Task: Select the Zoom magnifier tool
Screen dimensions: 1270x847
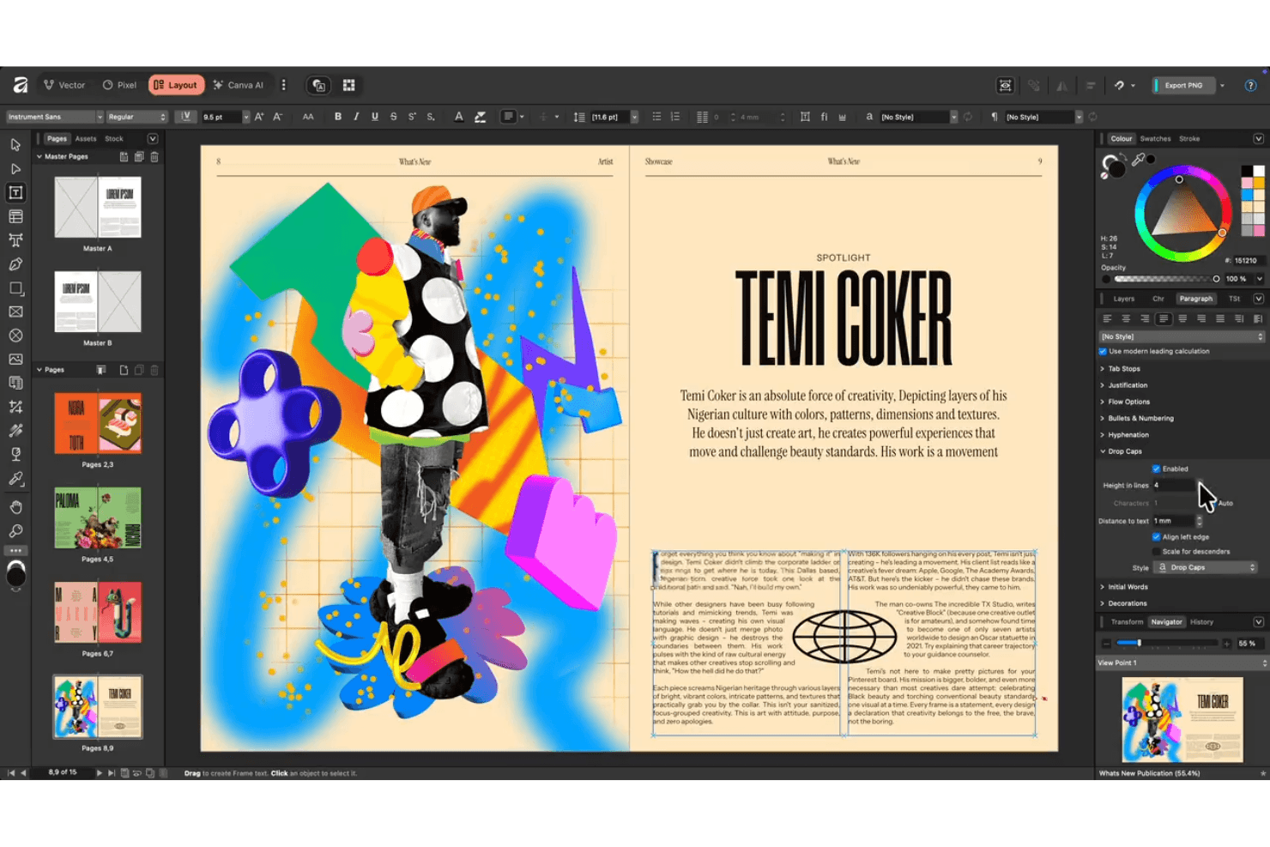Action: (15, 531)
